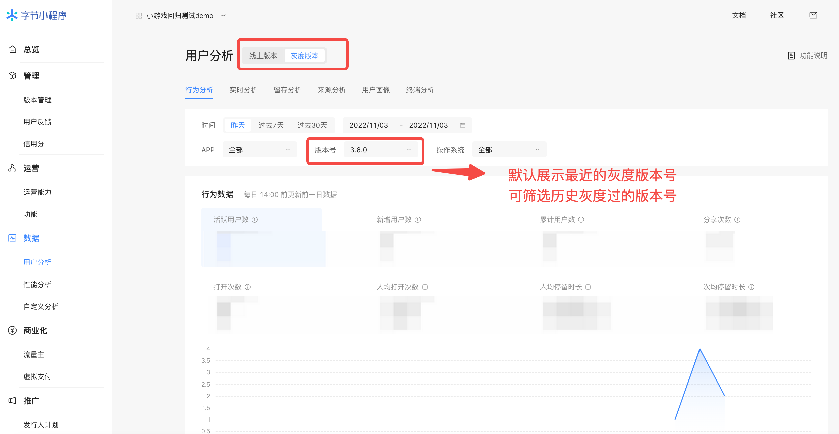Open the APP 全部 dropdown
Image resolution: width=839 pixels, height=434 pixels.
[260, 150]
